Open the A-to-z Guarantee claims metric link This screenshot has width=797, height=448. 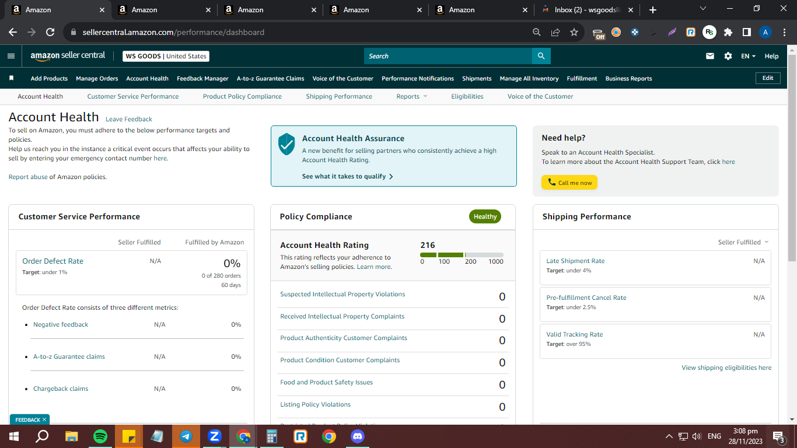[x=69, y=356]
